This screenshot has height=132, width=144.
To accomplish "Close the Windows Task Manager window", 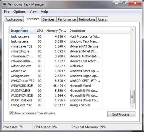I will [135, 3].
